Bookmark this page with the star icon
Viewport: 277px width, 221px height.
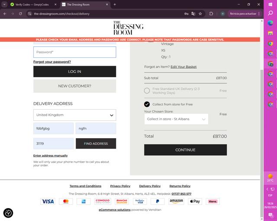tap(200, 13)
